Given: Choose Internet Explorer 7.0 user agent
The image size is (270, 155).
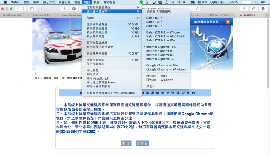Looking at the screenshot, I should pos(166,59).
